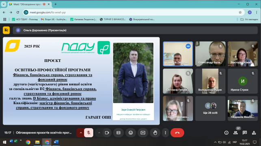This screenshot has width=261, height=146.
Task: Open 'Капаєва Людмила' bookmark
Action: [83, 19]
